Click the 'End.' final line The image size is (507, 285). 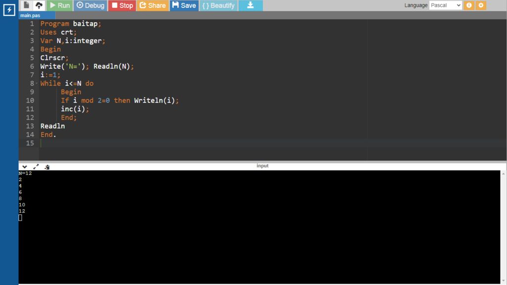48,135
